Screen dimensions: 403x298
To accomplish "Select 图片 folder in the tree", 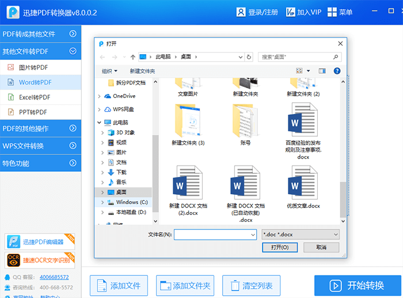I will click(117, 152).
